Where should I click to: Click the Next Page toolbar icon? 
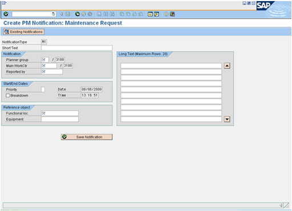tap(135, 14)
